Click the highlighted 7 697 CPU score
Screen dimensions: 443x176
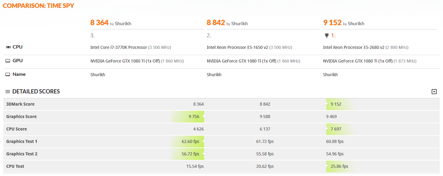coord(336,129)
